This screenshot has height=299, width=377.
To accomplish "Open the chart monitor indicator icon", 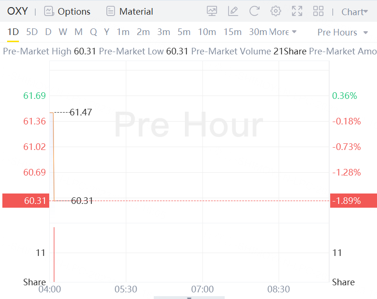I will tap(212, 11).
